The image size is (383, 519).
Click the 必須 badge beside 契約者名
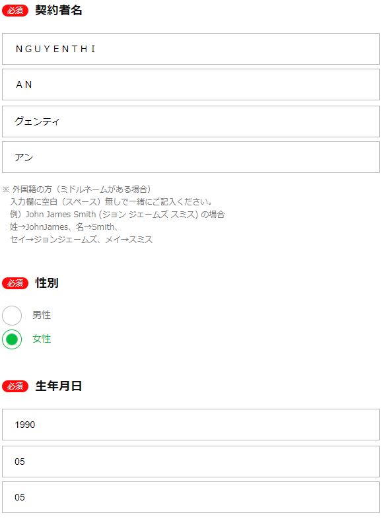15,11
